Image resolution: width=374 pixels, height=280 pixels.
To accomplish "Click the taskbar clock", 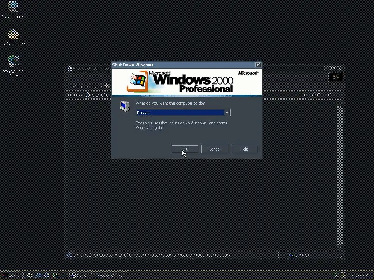I will (x=360, y=276).
